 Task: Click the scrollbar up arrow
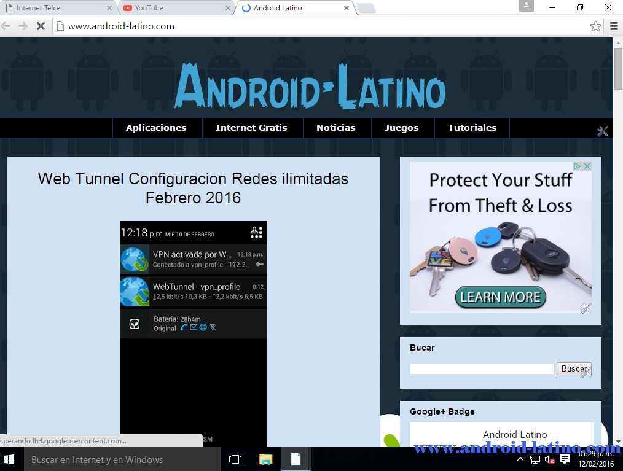pyautogui.click(x=618, y=42)
